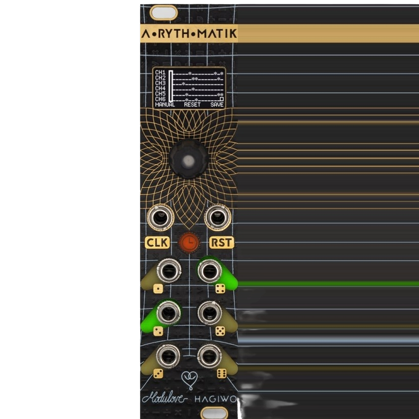
Task: Click the output jack above the four-dot dice
Action: pos(210,271)
